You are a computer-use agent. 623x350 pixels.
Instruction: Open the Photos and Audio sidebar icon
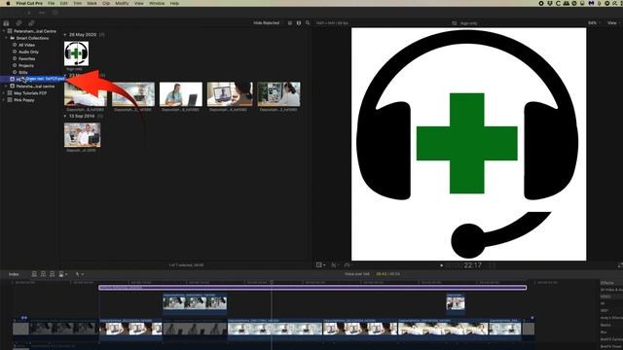(x=18, y=23)
